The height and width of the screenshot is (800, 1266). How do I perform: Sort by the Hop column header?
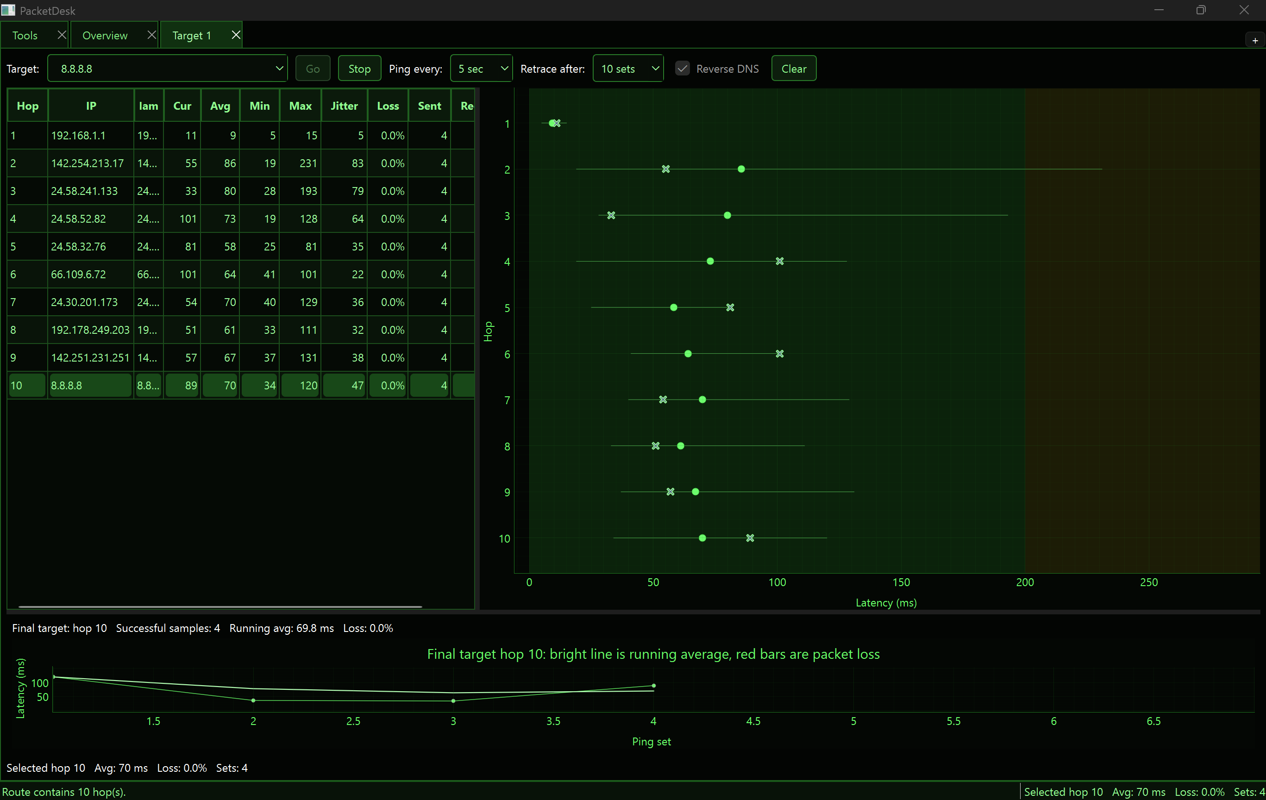pos(27,106)
